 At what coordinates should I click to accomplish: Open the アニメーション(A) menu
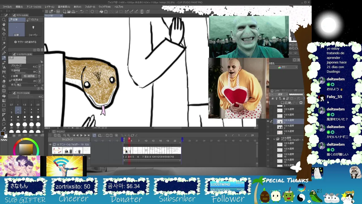[x=34, y=7]
